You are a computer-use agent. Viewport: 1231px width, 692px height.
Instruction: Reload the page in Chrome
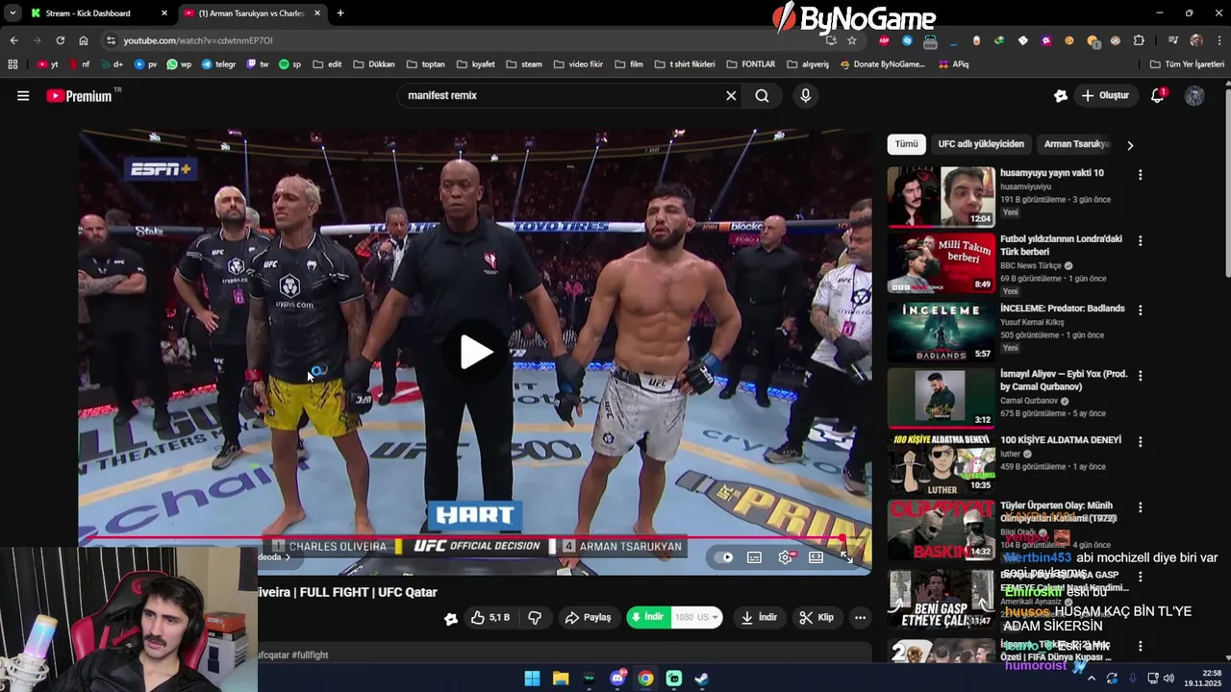click(60, 40)
